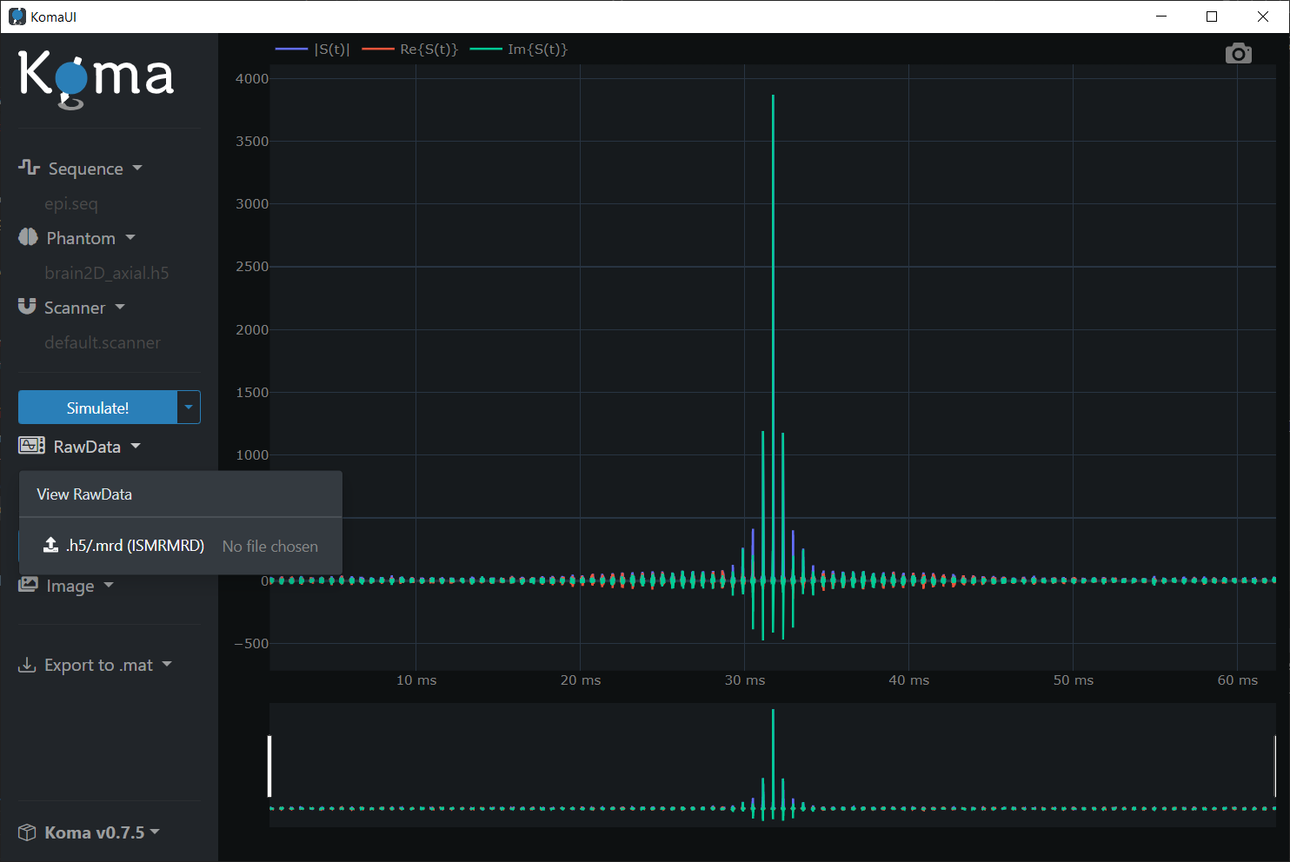Expand the Image dropdown menu
This screenshot has width=1290, height=862.
click(x=70, y=587)
